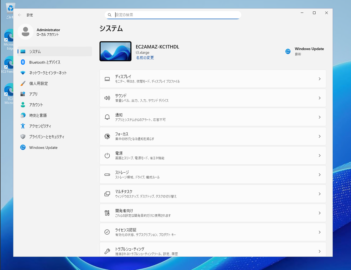Open Windows Update status at top right

305,51
